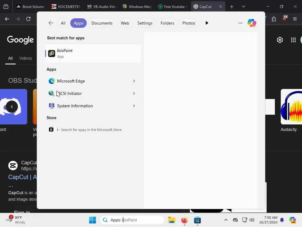This screenshot has width=302, height=227.
Task: Select the Videos results tab
Action: click(x=25, y=58)
